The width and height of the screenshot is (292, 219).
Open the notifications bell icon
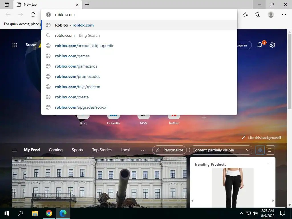[260, 45]
